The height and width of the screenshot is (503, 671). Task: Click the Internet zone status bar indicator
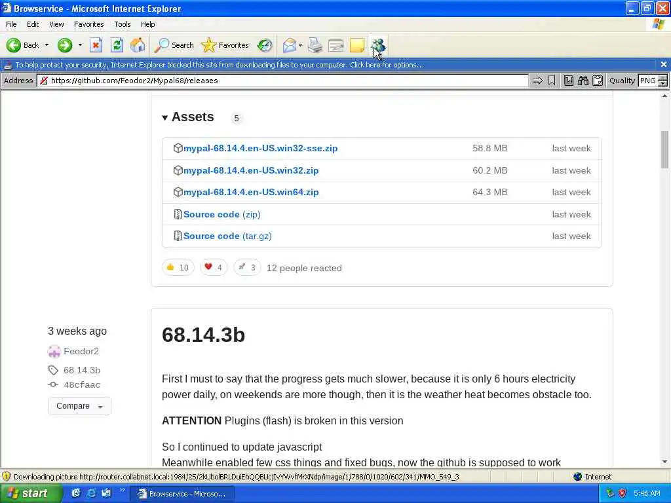click(592, 477)
